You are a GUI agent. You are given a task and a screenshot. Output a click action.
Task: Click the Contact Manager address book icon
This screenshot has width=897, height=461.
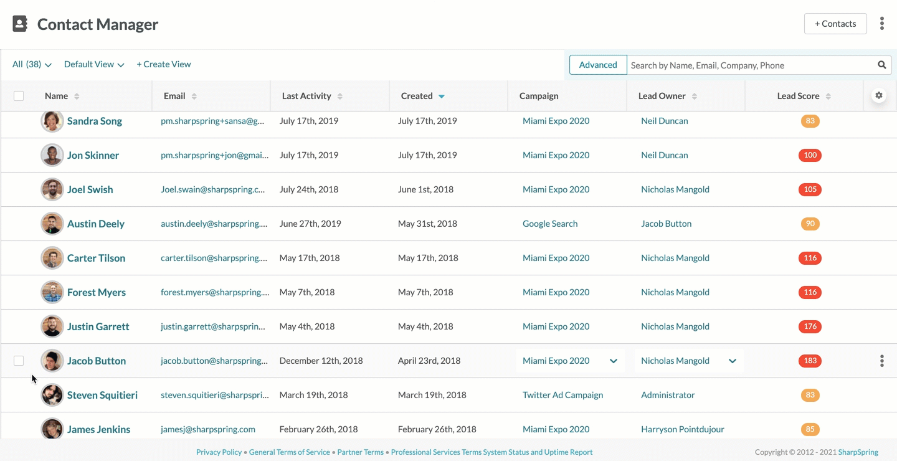click(x=20, y=24)
